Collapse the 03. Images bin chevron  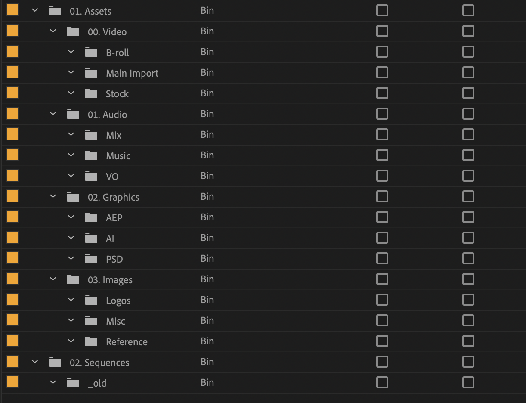coord(53,279)
